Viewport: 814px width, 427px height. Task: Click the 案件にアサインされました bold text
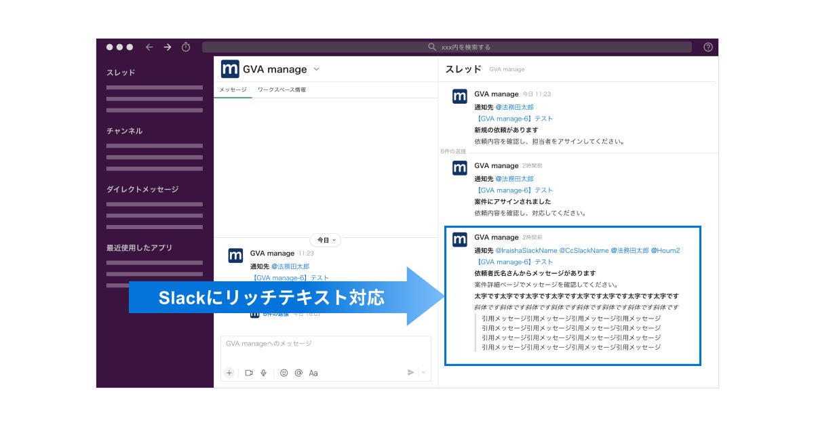tap(512, 202)
